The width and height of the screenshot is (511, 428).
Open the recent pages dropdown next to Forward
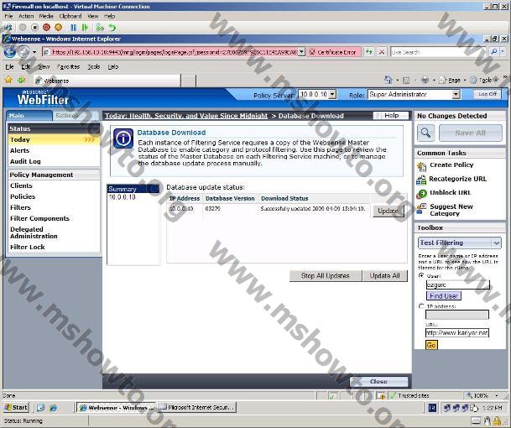point(34,52)
